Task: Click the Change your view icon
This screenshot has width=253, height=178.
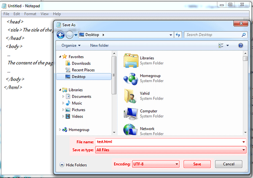Action: tap(221, 46)
